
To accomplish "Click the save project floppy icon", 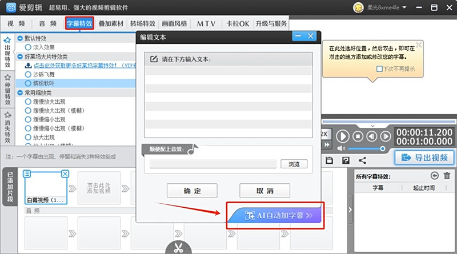I will point(330,160).
